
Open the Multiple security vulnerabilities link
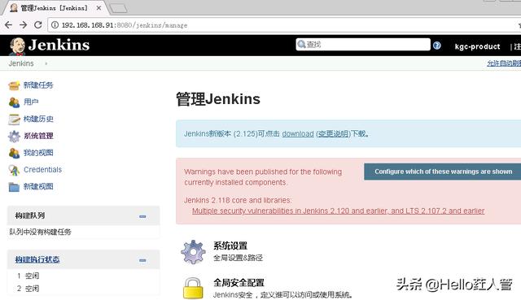[339, 211]
